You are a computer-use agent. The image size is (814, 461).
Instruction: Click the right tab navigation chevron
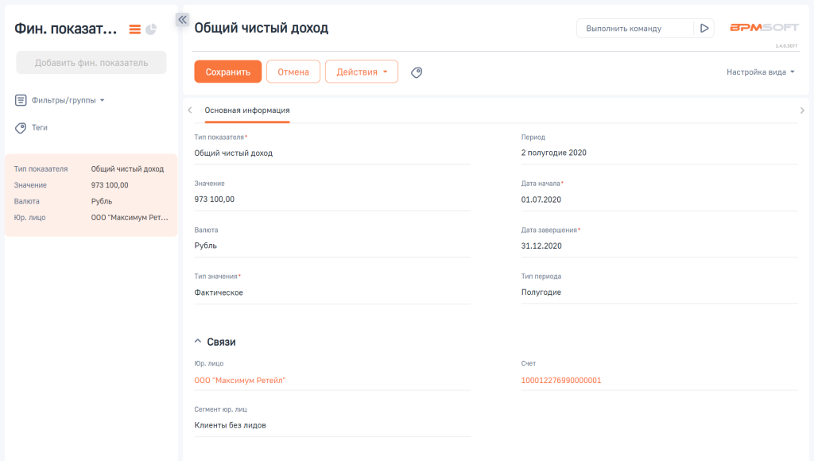tap(803, 110)
